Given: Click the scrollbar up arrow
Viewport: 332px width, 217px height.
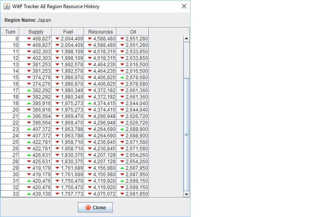Looking at the screenshot, I should (186, 38).
